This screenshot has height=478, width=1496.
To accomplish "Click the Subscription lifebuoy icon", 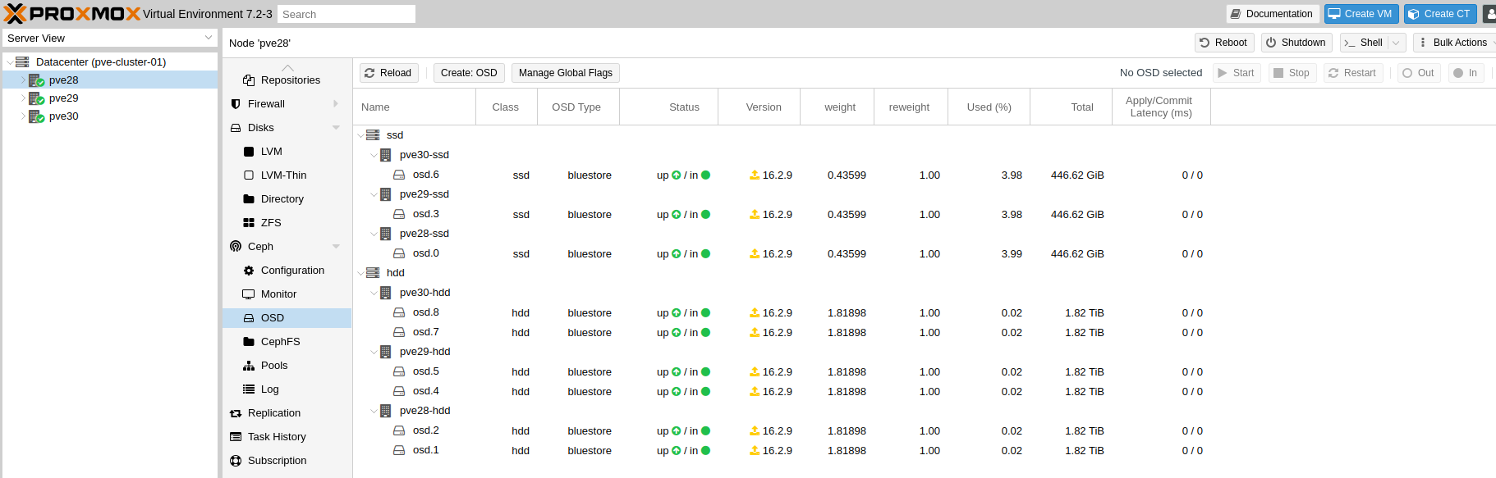I will [x=236, y=461].
